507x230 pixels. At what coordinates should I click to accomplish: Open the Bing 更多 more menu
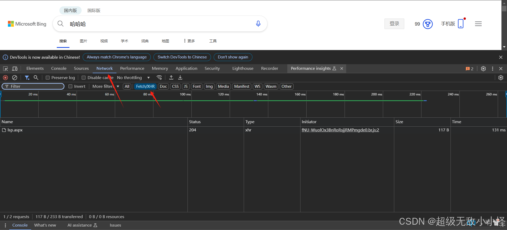coord(189,41)
